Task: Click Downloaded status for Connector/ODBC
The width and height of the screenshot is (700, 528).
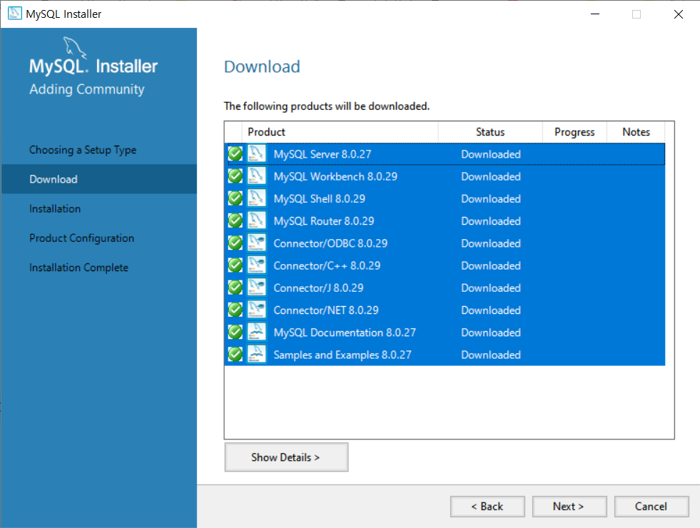Action: (491, 244)
